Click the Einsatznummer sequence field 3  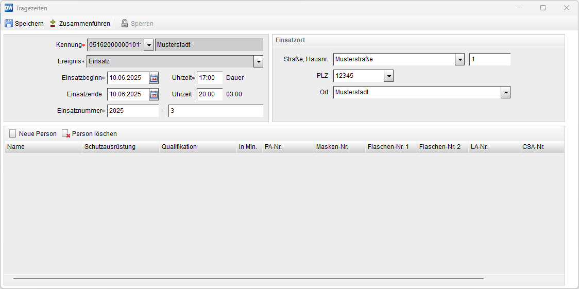(x=216, y=111)
